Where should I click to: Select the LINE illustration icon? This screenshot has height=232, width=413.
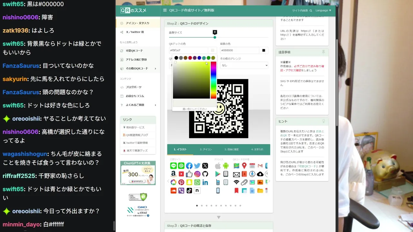(173, 166)
